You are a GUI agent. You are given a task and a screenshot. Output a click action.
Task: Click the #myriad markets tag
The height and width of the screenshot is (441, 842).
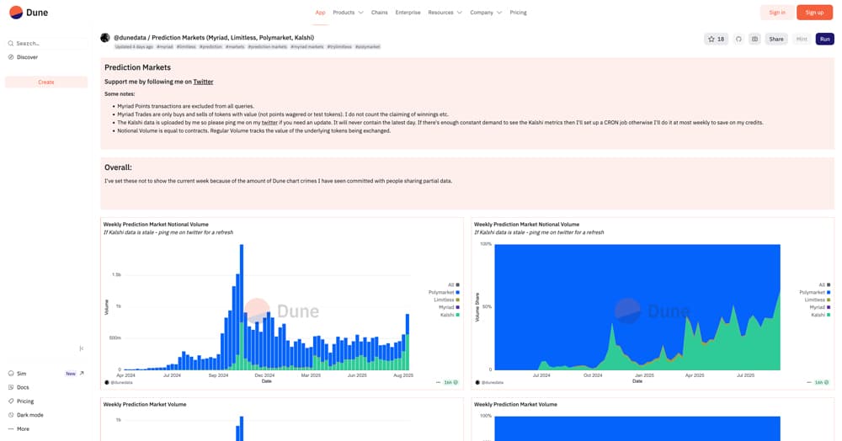click(x=307, y=46)
